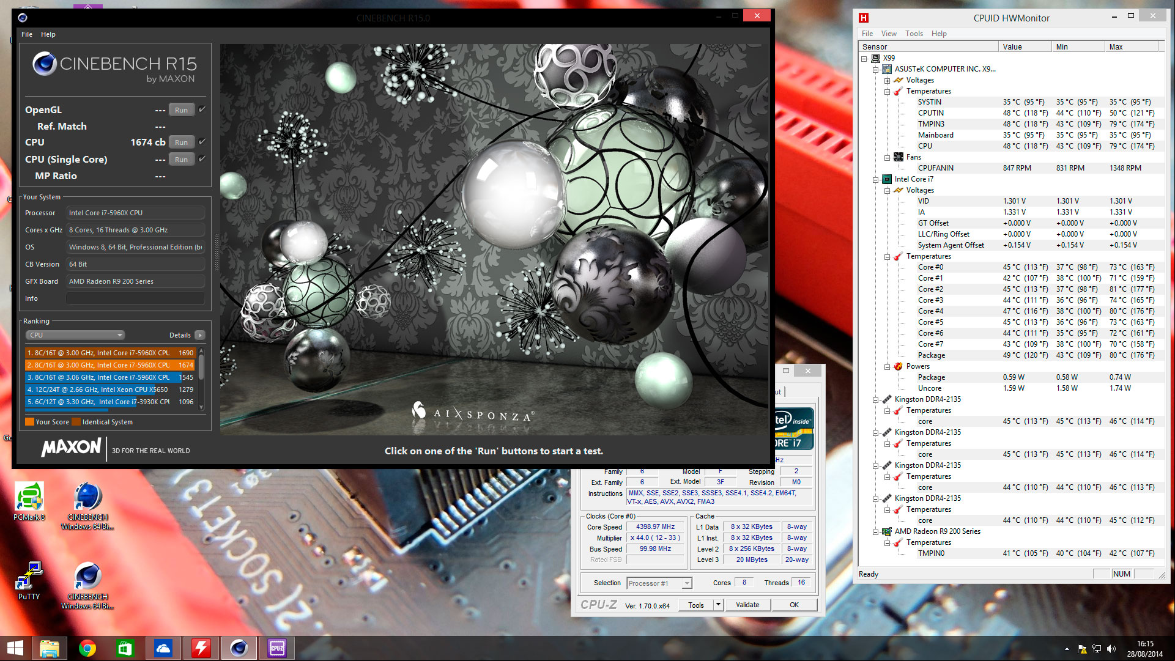The height and width of the screenshot is (661, 1175).
Task: Open the CPU-Z Tools dropdown arrow
Action: pos(719,605)
